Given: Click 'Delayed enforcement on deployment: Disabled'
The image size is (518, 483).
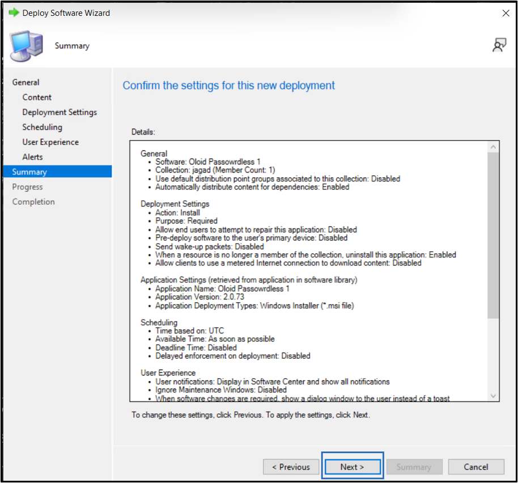Looking at the screenshot, I should click(x=233, y=356).
